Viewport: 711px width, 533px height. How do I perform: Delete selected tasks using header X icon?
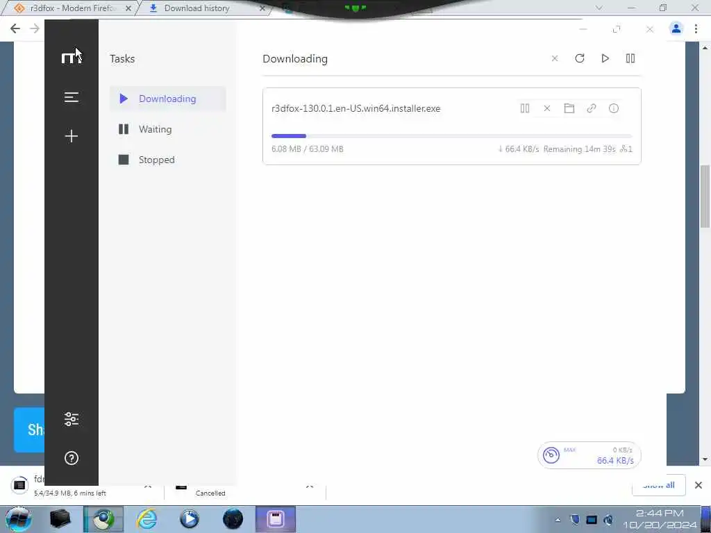tap(555, 58)
